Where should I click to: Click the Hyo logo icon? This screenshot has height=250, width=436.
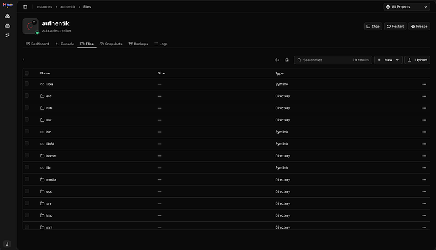pyautogui.click(x=8, y=5)
